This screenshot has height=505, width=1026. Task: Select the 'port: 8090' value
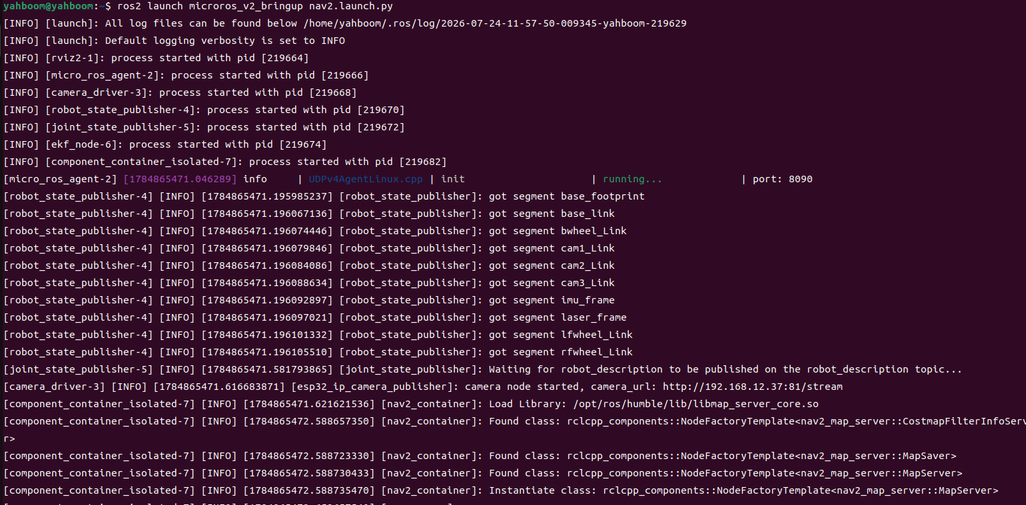pyautogui.click(x=783, y=179)
